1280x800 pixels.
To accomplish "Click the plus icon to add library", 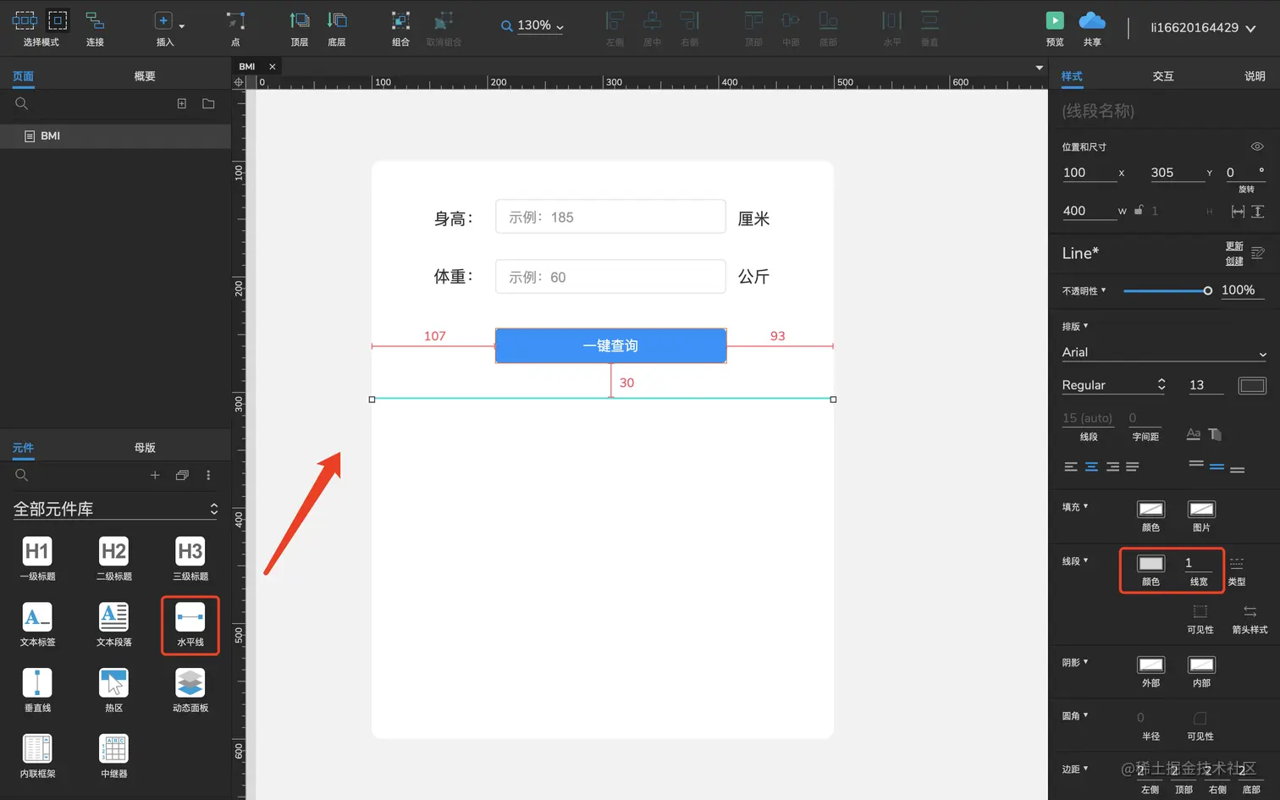I will 155,476.
